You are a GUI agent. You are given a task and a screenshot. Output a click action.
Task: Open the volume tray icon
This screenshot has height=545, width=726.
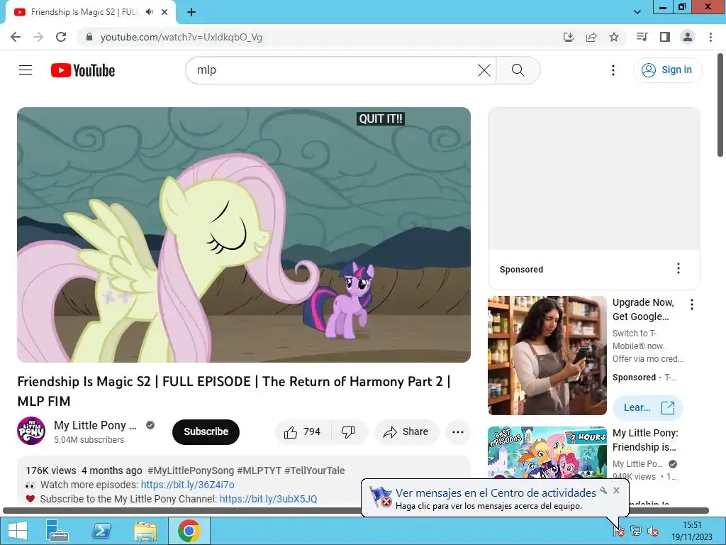point(653,531)
